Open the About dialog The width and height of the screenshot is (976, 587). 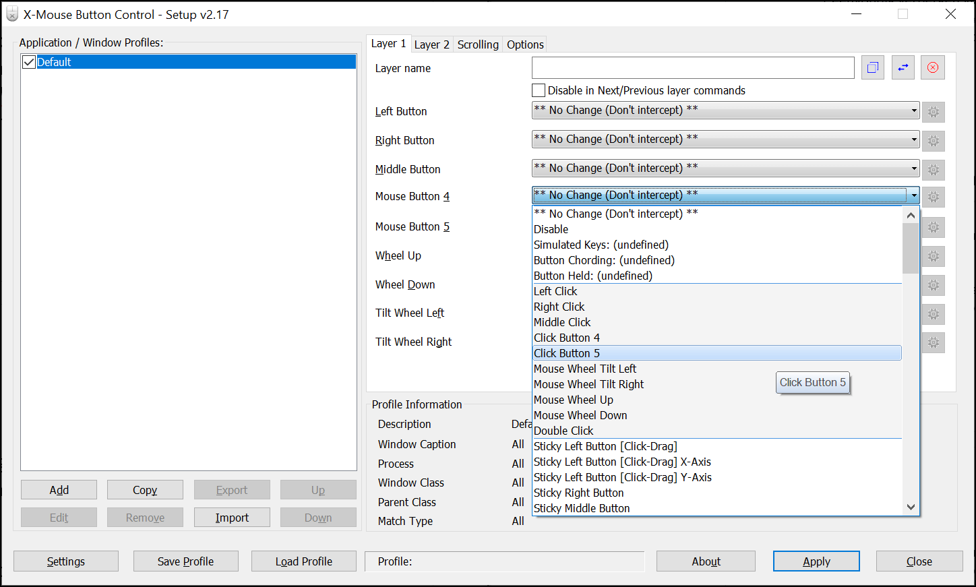[706, 561]
